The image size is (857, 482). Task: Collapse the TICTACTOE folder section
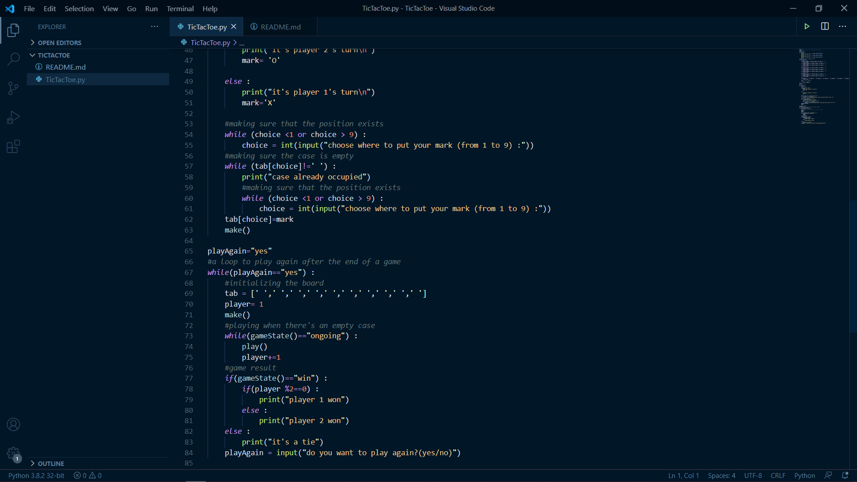pyautogui.click(x=54, y=55)
